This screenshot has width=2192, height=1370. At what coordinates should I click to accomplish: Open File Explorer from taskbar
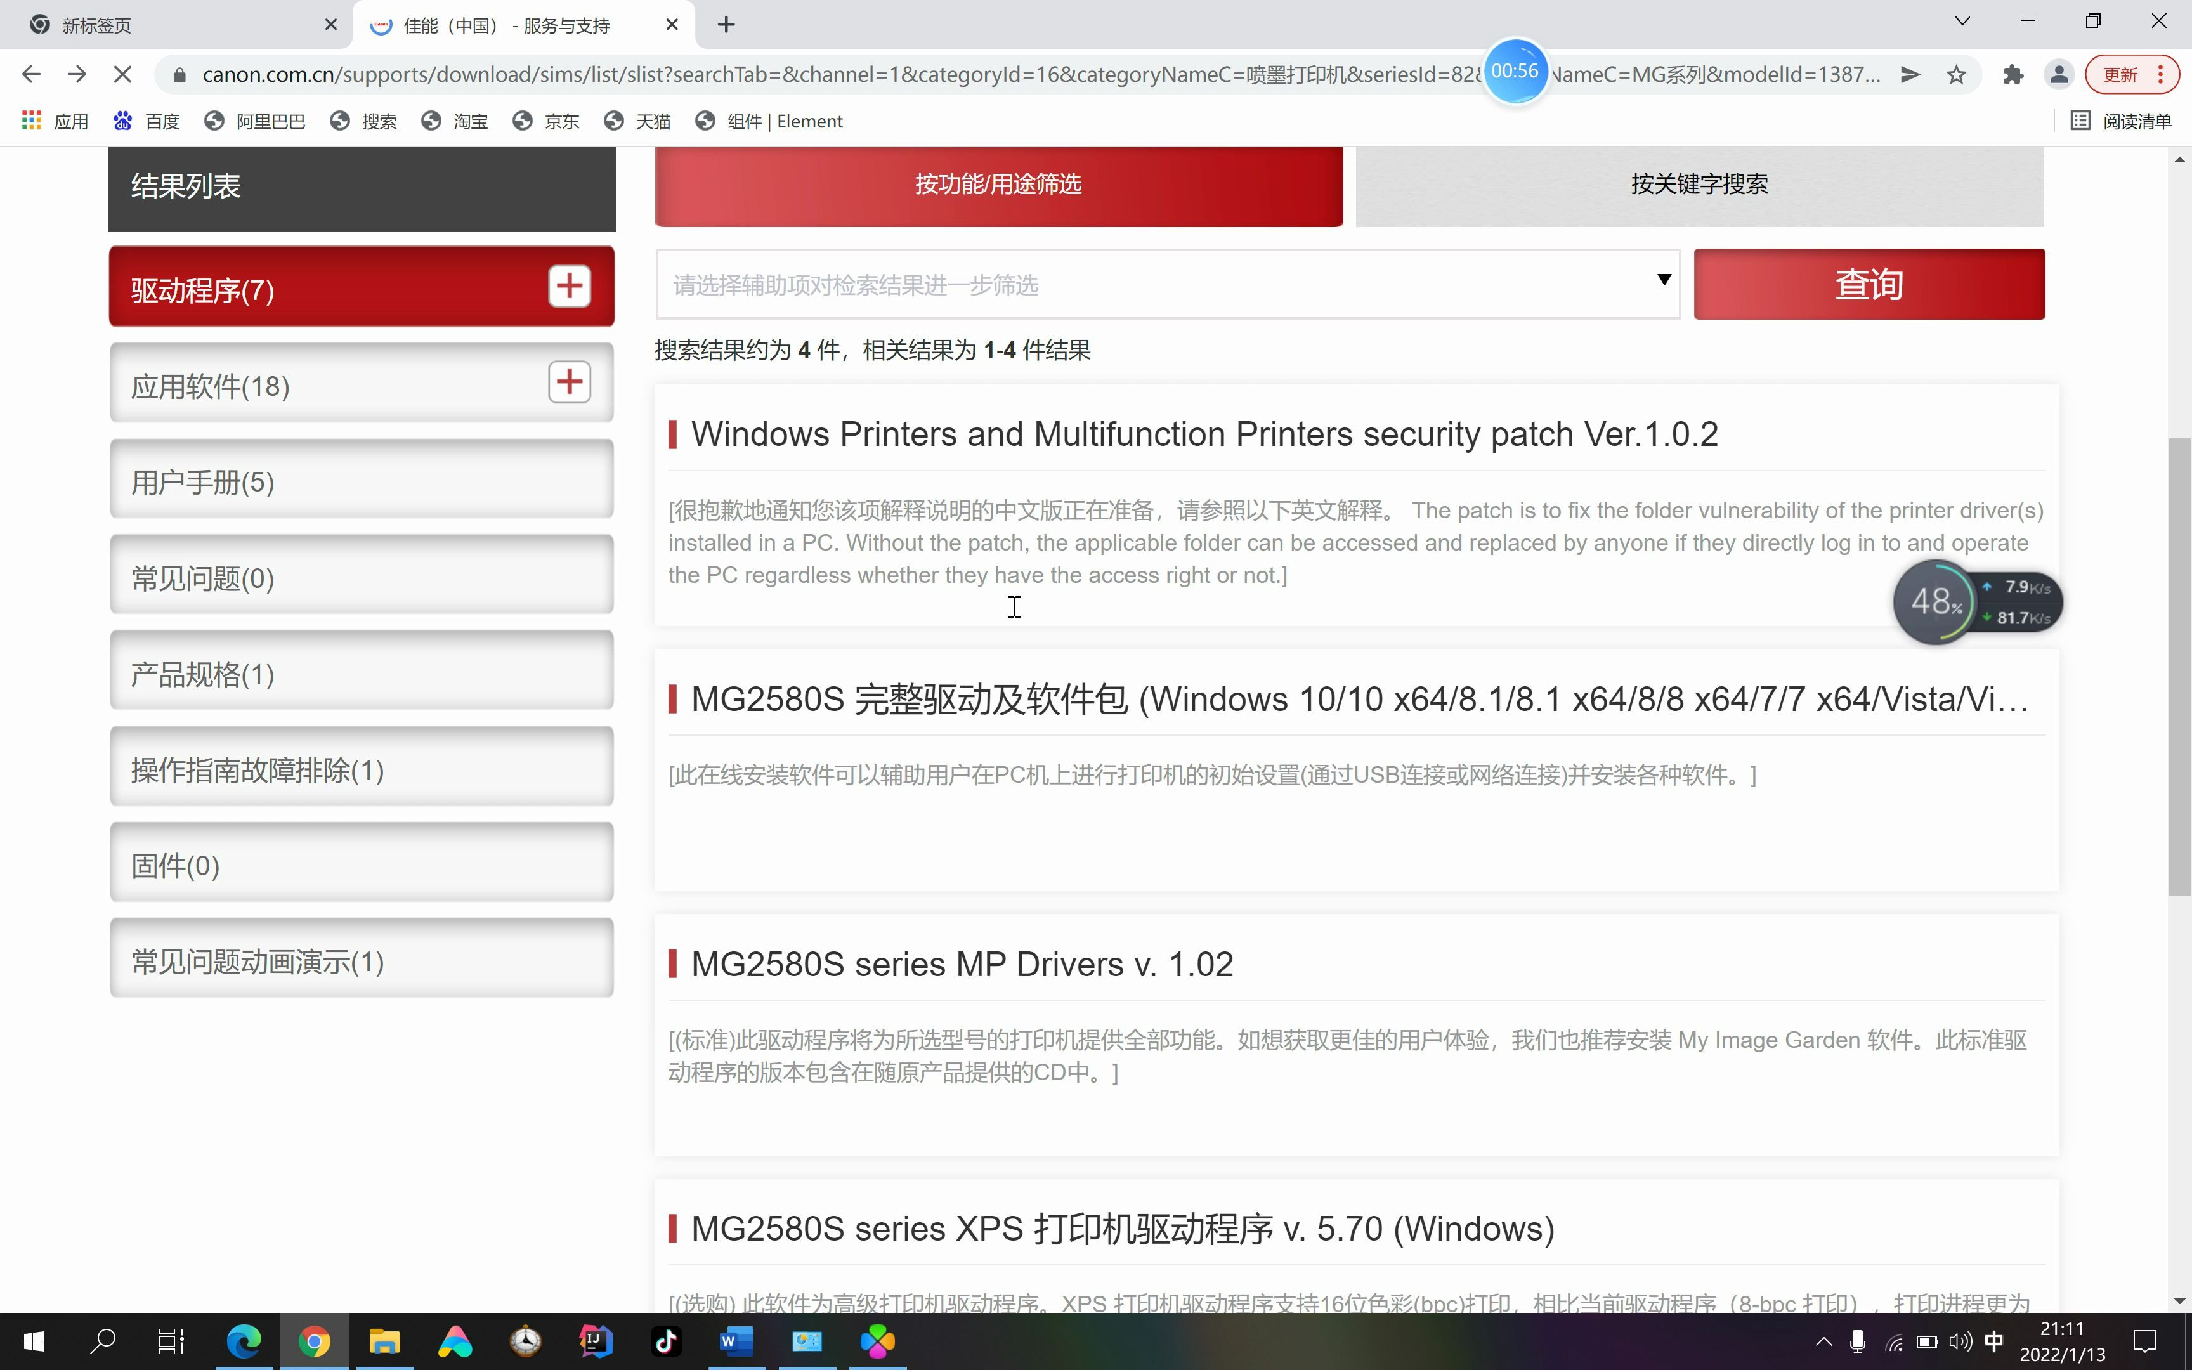coord(384,1341)
